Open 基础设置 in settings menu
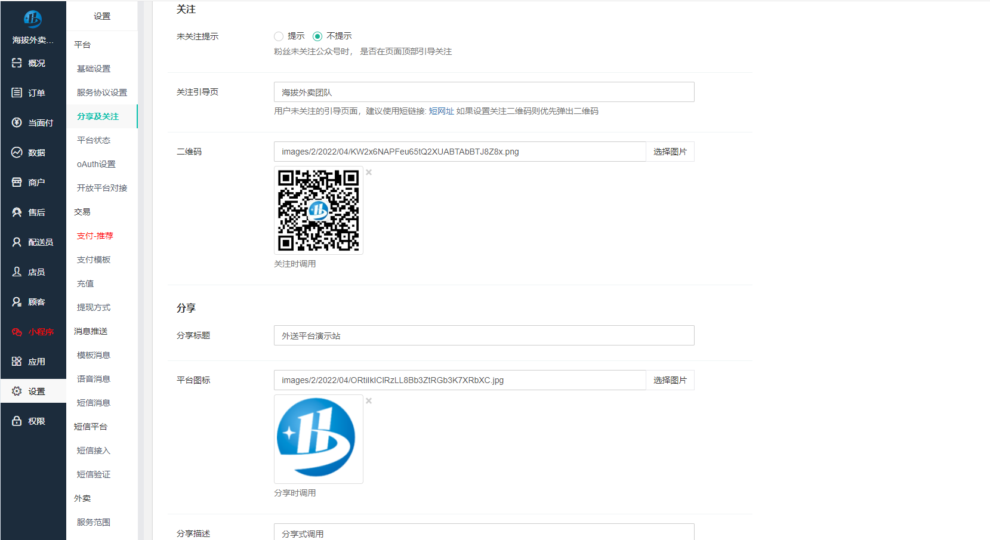 [x=94, y=69]
